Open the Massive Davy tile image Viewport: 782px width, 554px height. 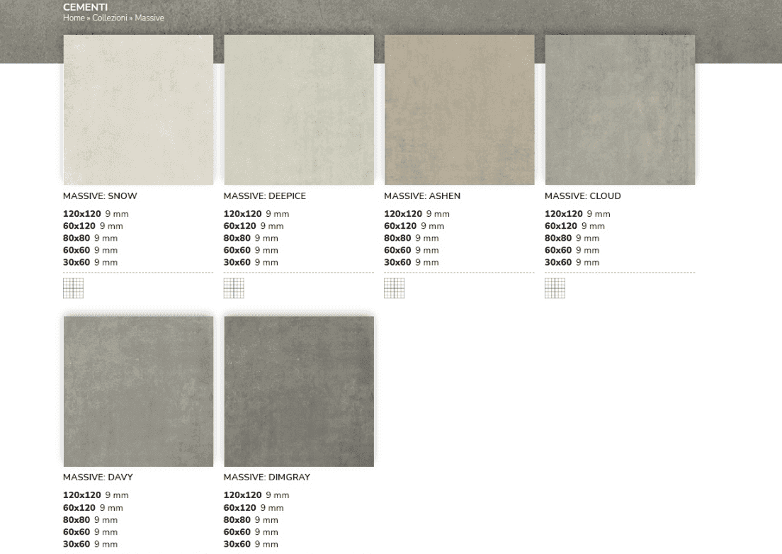138,391
